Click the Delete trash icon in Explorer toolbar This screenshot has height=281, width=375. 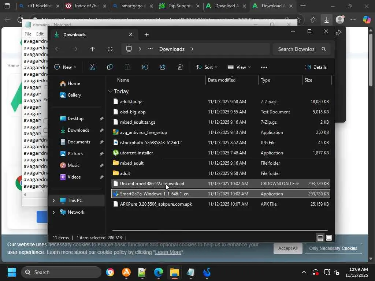(180, 67)
